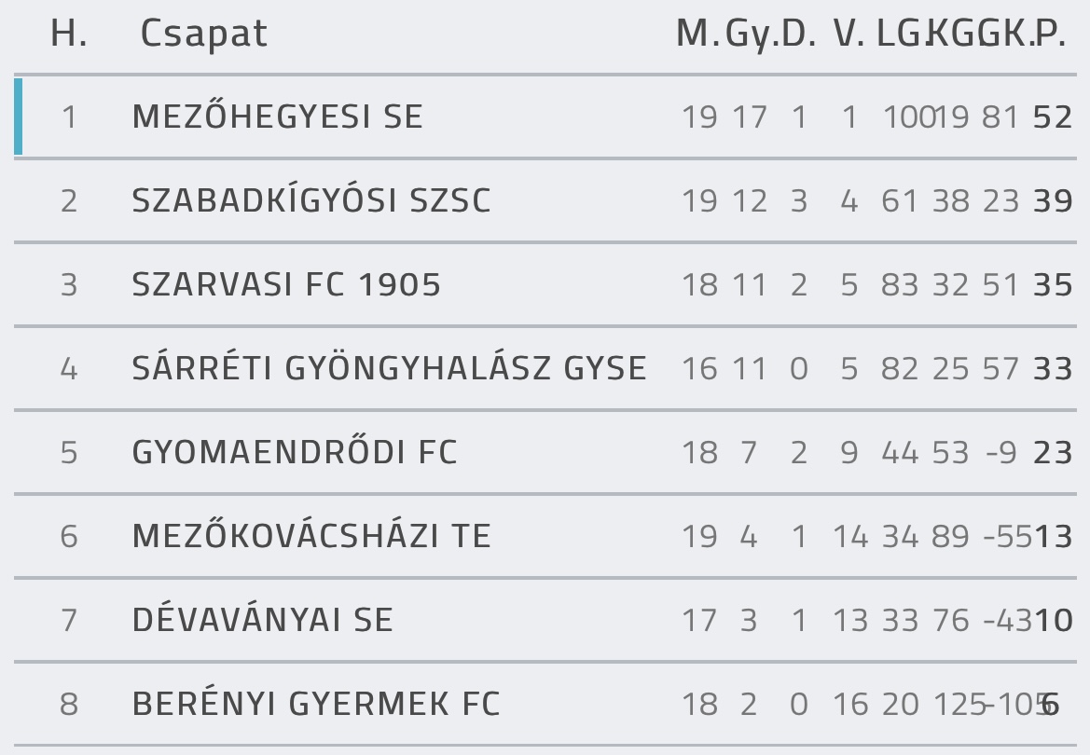Image resolution: width=1090 pixels, height=755 pixels.
Task: Click the Csapat column header
Action: (x=203, y=33)
